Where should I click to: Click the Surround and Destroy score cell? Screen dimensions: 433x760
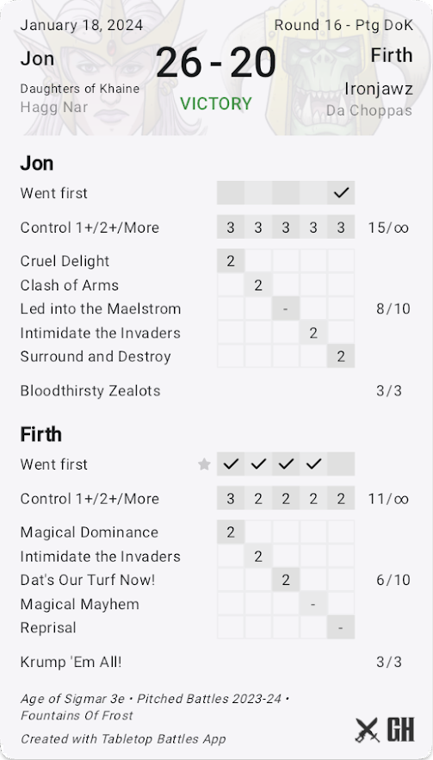pyautogui.click(x=341, y=356)
